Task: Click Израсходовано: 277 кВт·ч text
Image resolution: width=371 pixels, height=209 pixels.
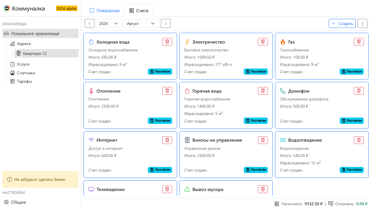Action: pyautogui.click(x=208, y=64)
